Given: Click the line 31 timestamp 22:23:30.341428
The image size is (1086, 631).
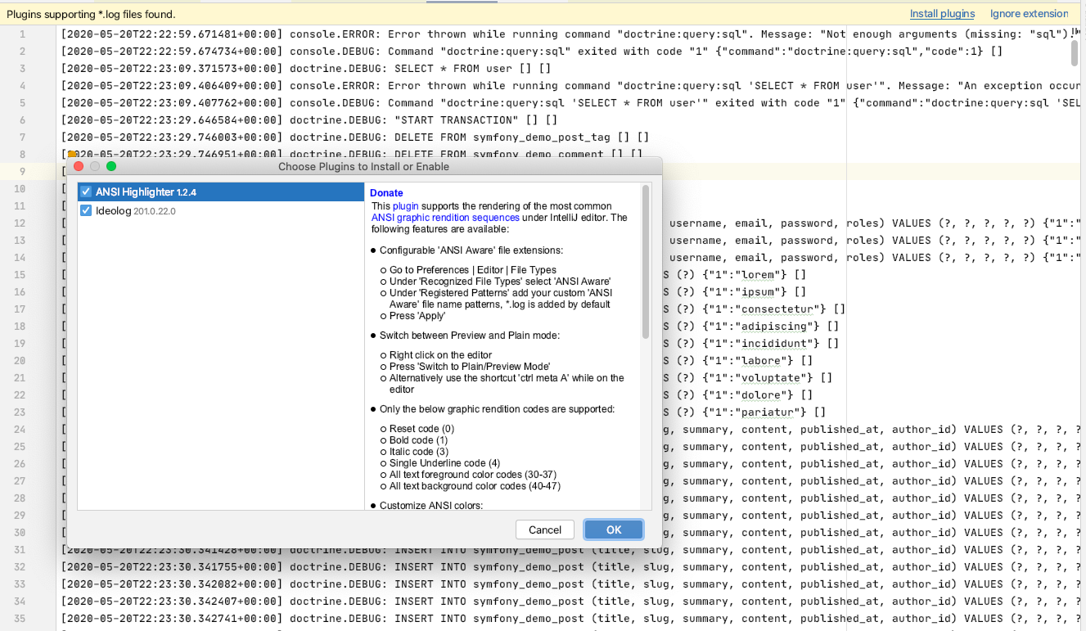Looking at the screenshot, I should pos(173,550).
